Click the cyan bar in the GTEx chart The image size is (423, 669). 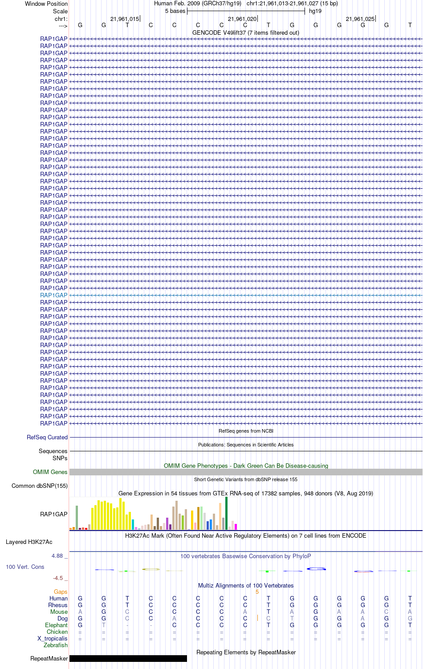133,524
